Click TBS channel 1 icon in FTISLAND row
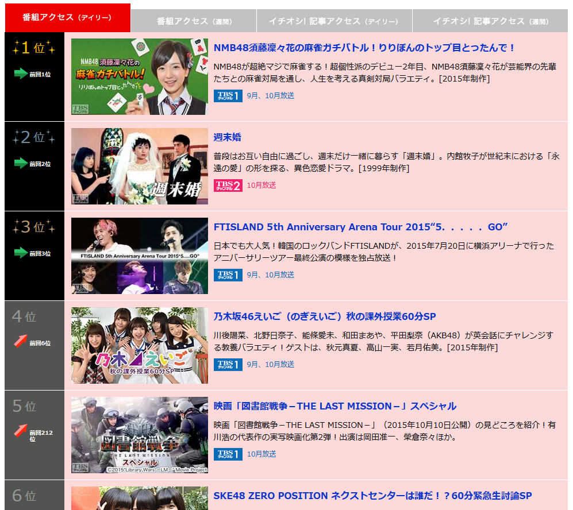 point(228,275)
